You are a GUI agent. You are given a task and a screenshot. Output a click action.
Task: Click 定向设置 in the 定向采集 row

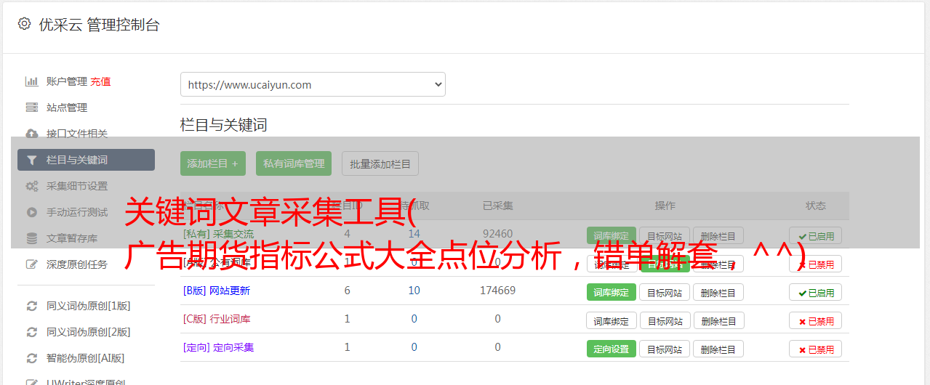tap(612, 349)
